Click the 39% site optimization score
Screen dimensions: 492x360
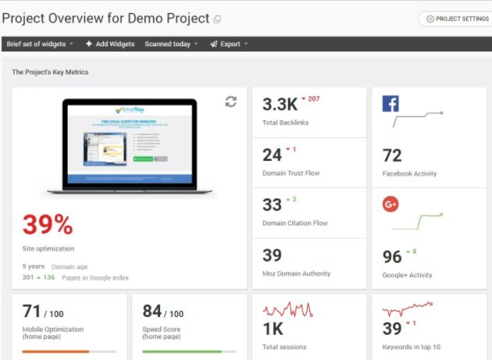click(x=48, y=224)
